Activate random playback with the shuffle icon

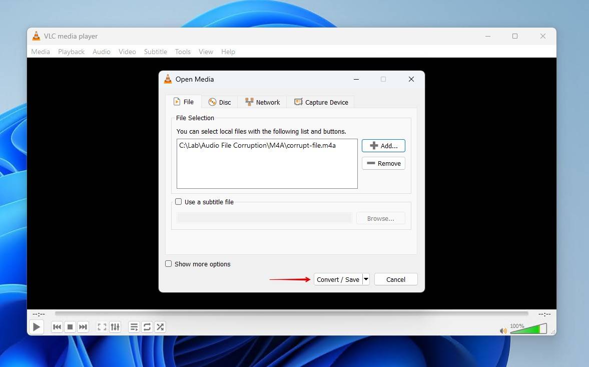pos(160,326)
